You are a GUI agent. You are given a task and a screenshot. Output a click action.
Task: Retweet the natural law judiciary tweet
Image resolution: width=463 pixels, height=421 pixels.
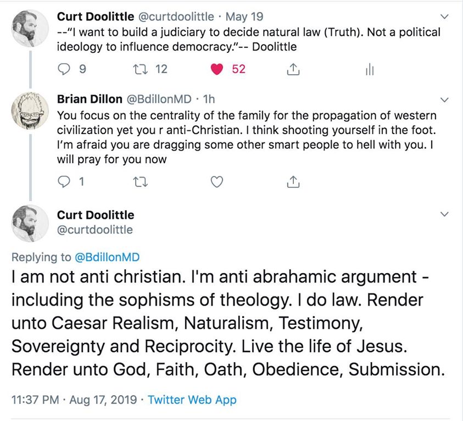coord(141,69)
